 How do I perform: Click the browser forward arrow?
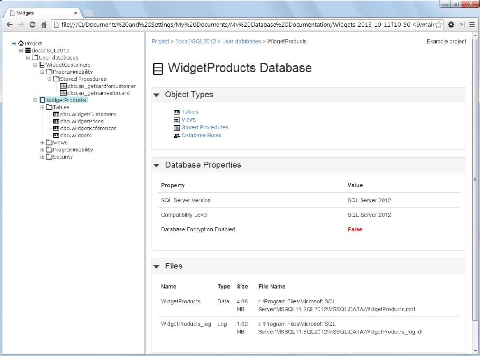pos(21,25)
